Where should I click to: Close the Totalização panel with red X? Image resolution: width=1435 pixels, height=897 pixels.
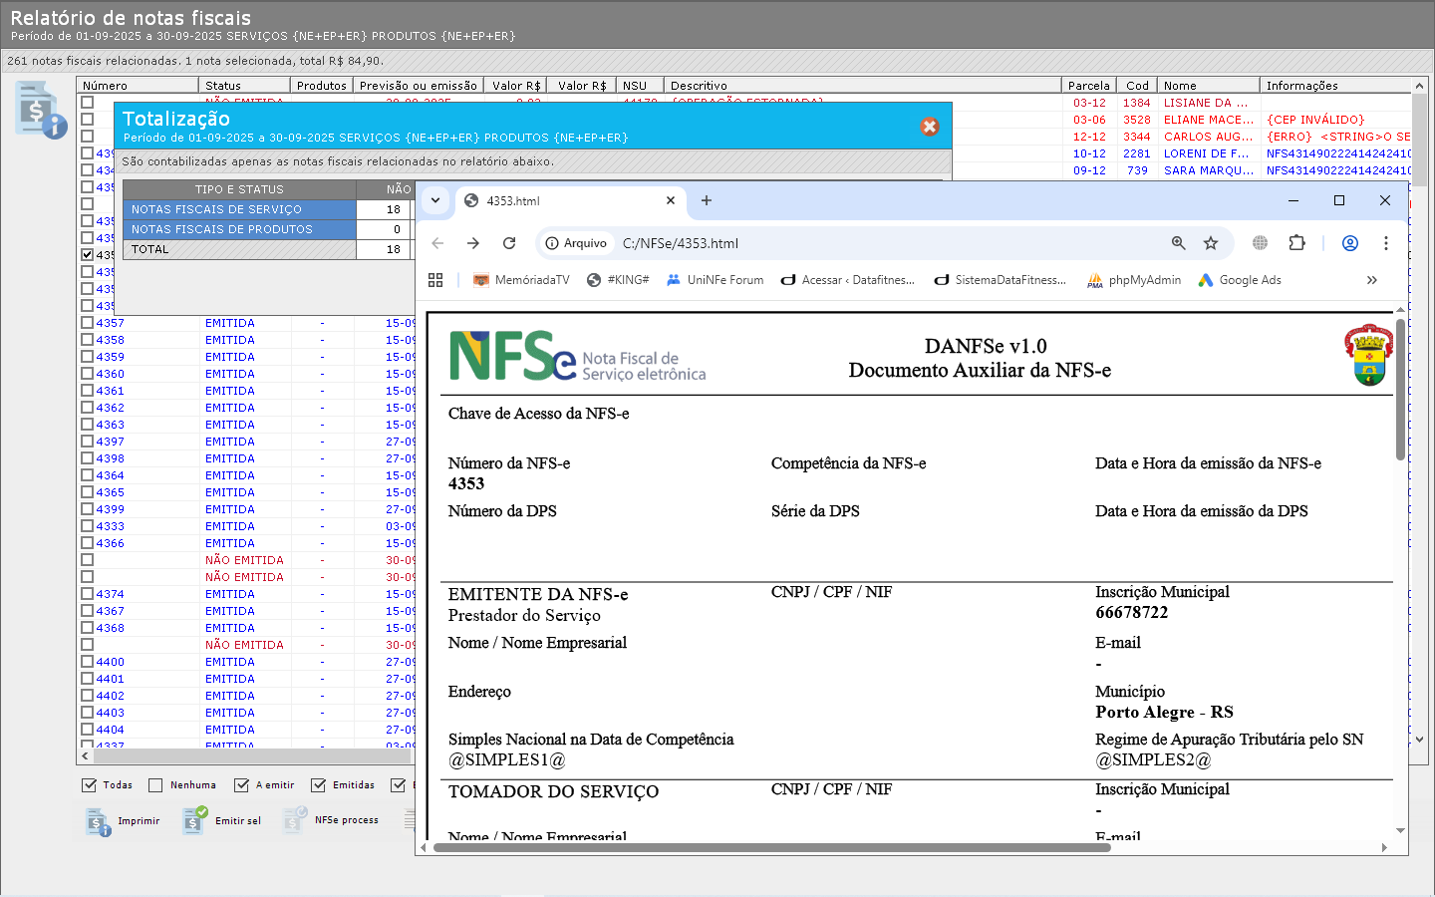pos(929,127)
